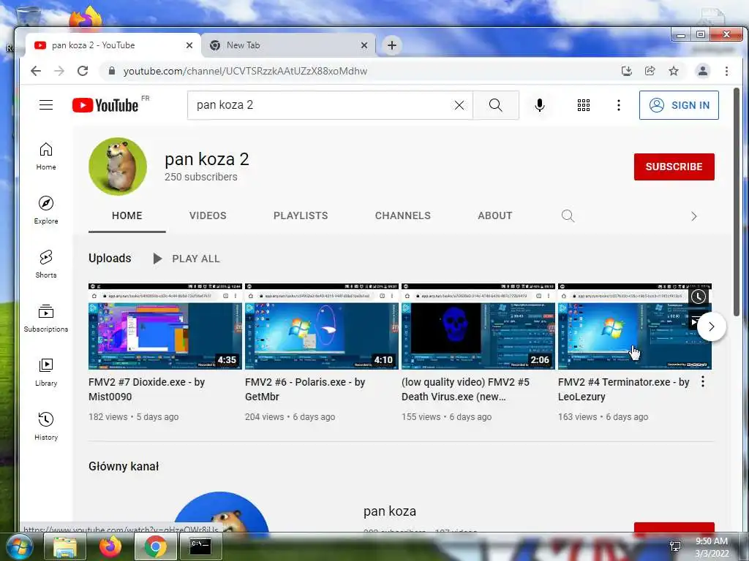Image resolution: width=749 pixels, height=561 pixels.
Task: Switch to the VIDEOS channel tab
Action: 208,215
